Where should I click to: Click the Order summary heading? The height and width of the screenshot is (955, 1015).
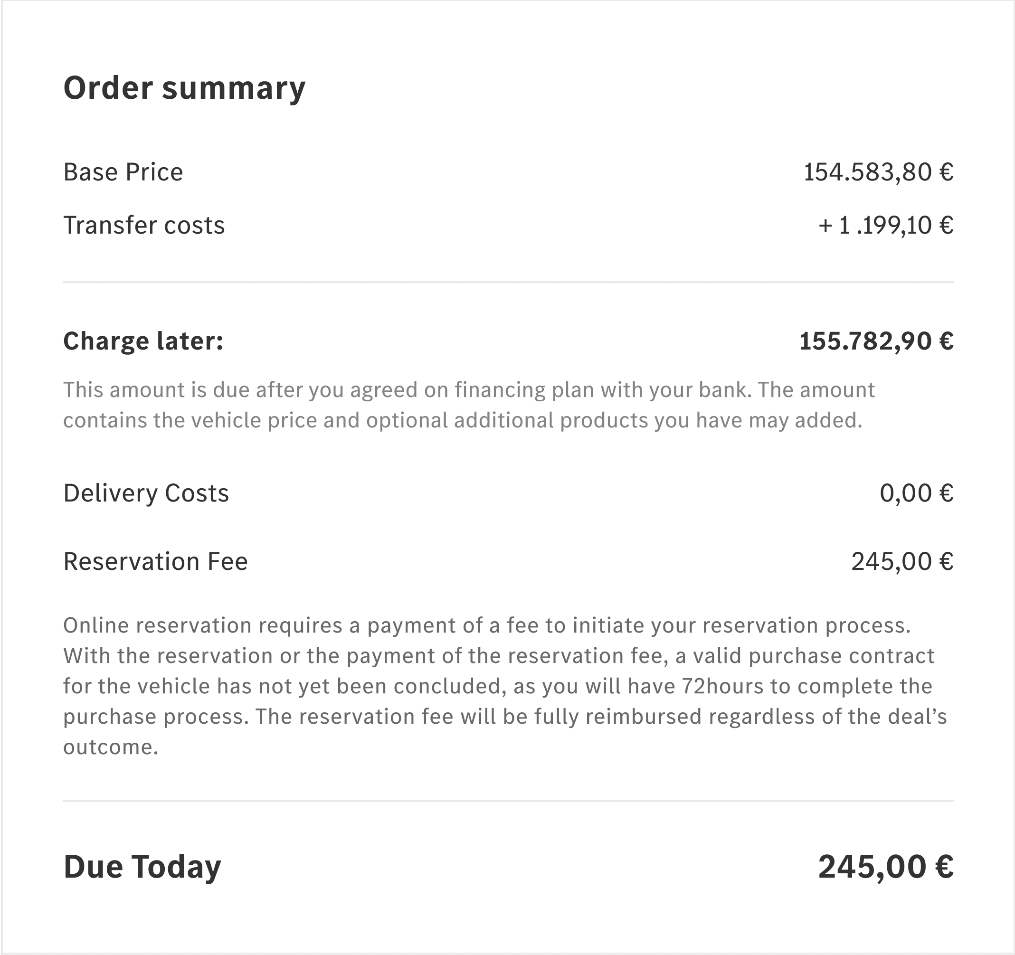tap(184, 88)
